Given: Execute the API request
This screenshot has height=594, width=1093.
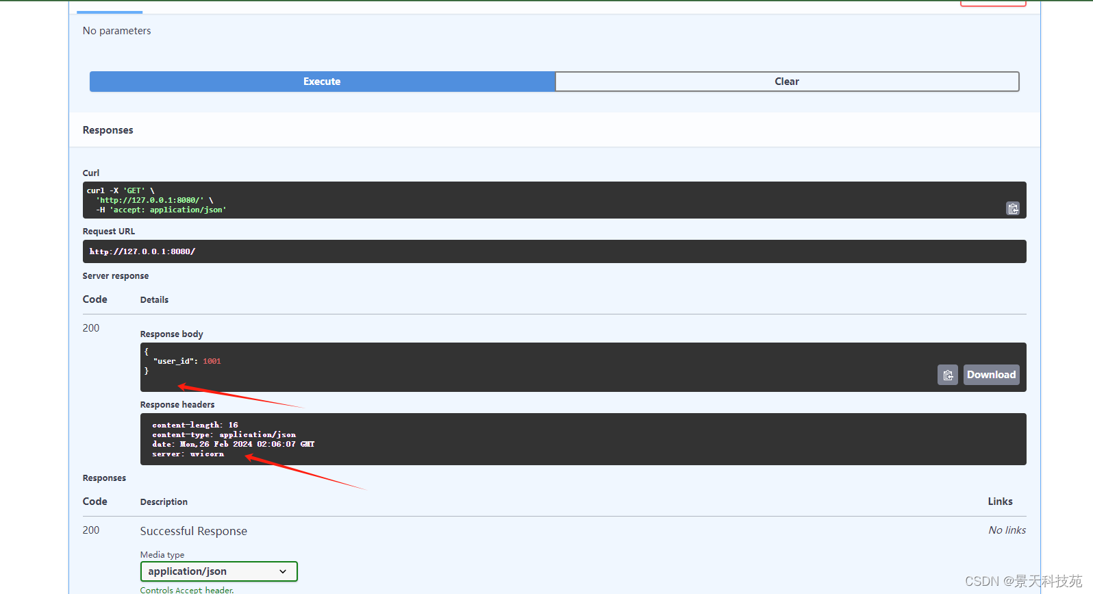Looking at the screenshot, I should [x=322, y=82].
